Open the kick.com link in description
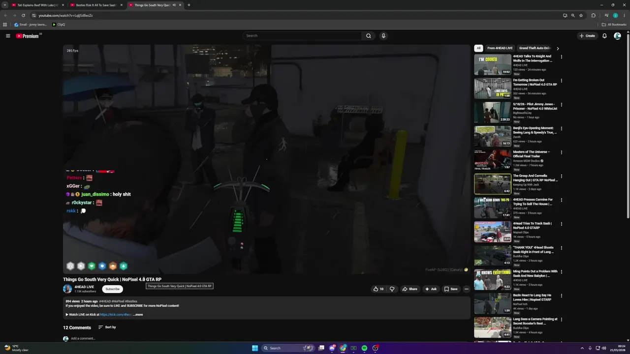The width and height of the screenshot is (630, 354). click(x=116, y=315)
